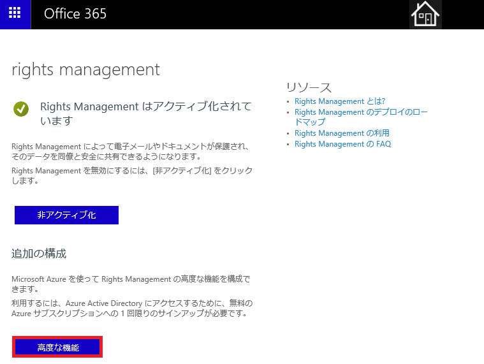This screenshot has width=484, height=364.
Task: Open the app launcher waffle icon
Action: [x=15, y=14]
